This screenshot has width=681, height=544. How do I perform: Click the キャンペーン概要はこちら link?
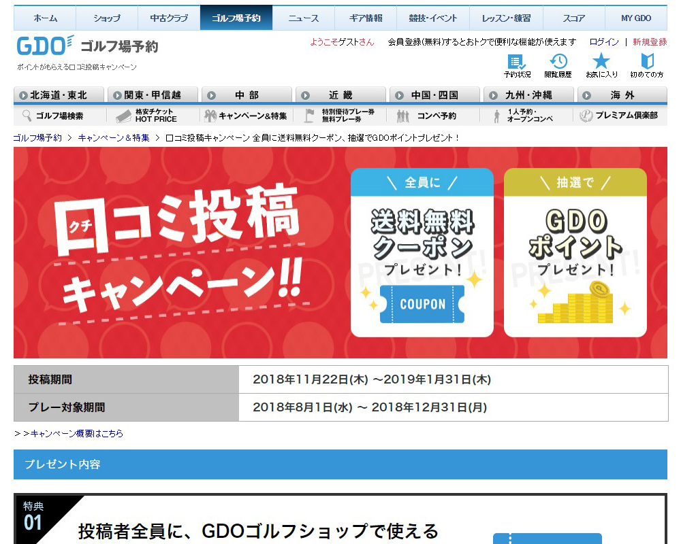pos(77,433)
